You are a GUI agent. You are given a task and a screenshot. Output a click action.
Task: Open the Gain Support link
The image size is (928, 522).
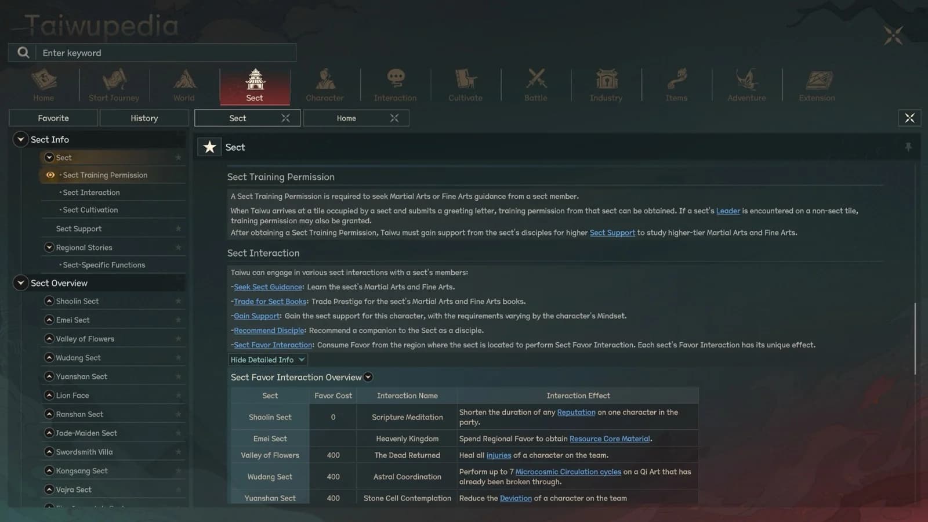[x=257, y=316]
